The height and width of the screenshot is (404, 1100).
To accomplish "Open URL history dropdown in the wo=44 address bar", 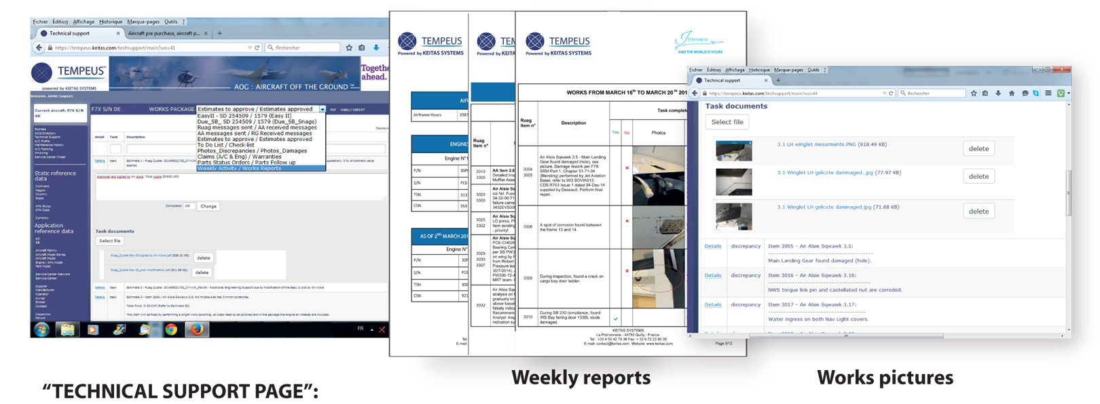I will point(884,93).
